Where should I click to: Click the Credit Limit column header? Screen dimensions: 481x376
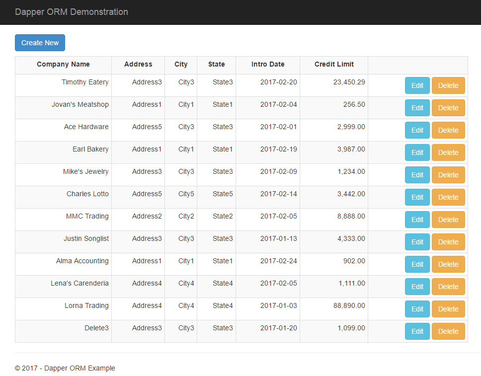pos(334,65)
